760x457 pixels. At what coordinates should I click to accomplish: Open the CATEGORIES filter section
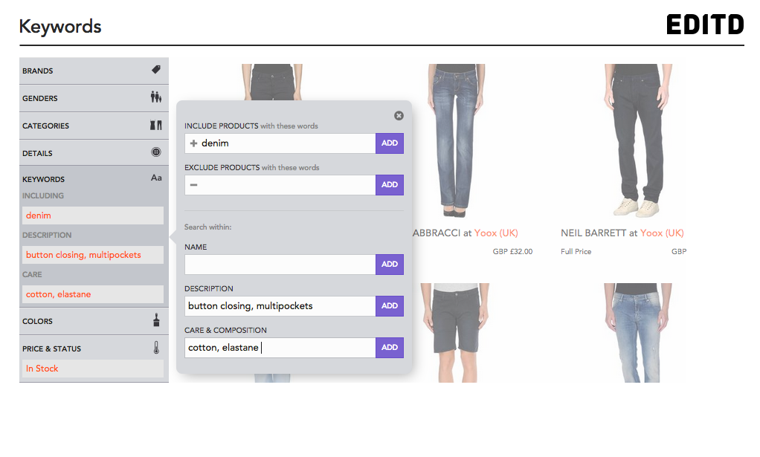click(94, 126)
